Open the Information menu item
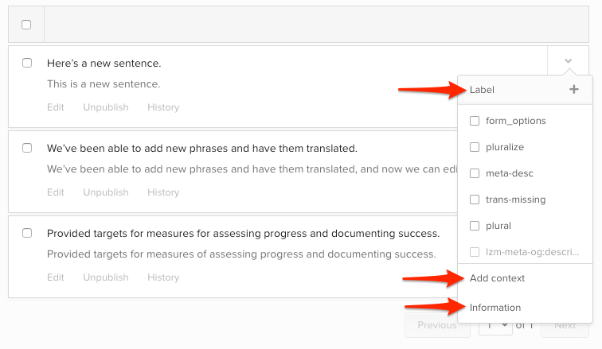Image resolution: width=602 pixels, height=349 pixels. [494, 308]
